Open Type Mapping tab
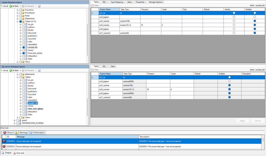Image resolution: width=266 pixels, height=156 pixels. pyautogui.click(x=117, y=2)
